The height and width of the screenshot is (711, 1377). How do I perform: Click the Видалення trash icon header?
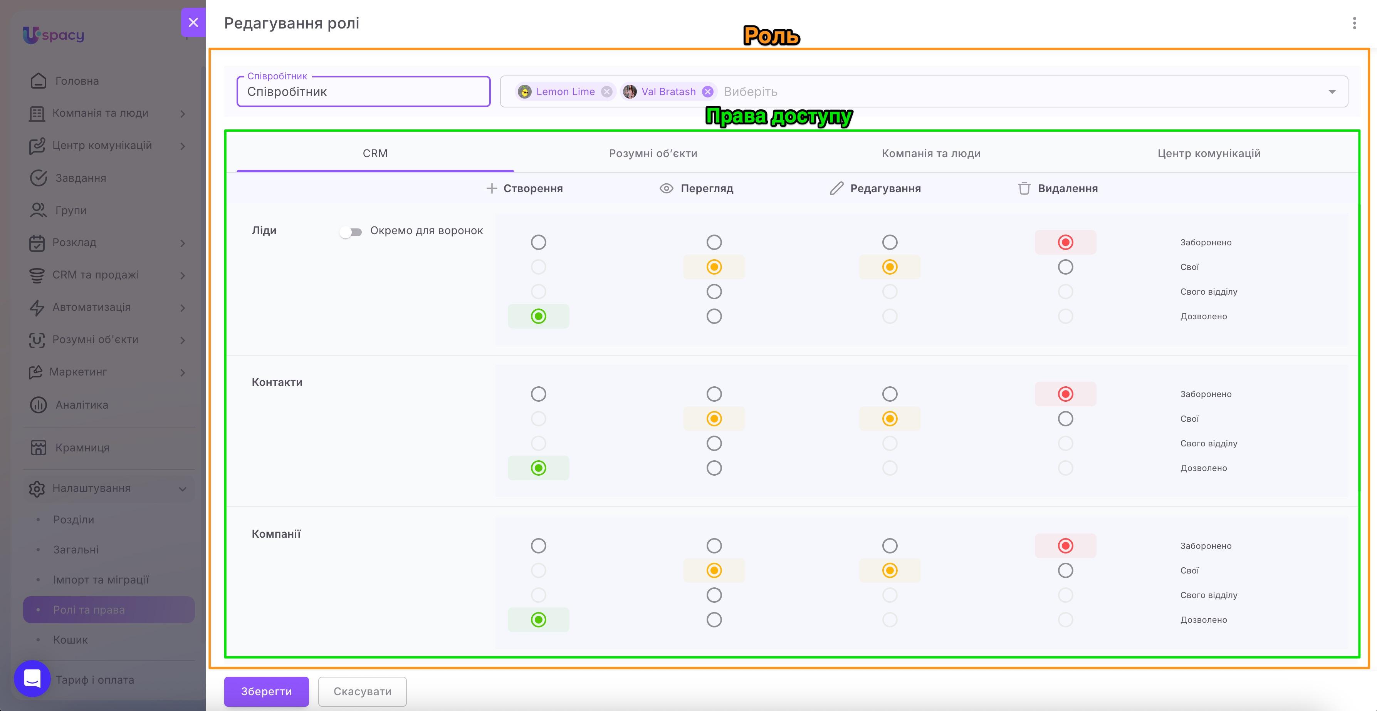1024,189
